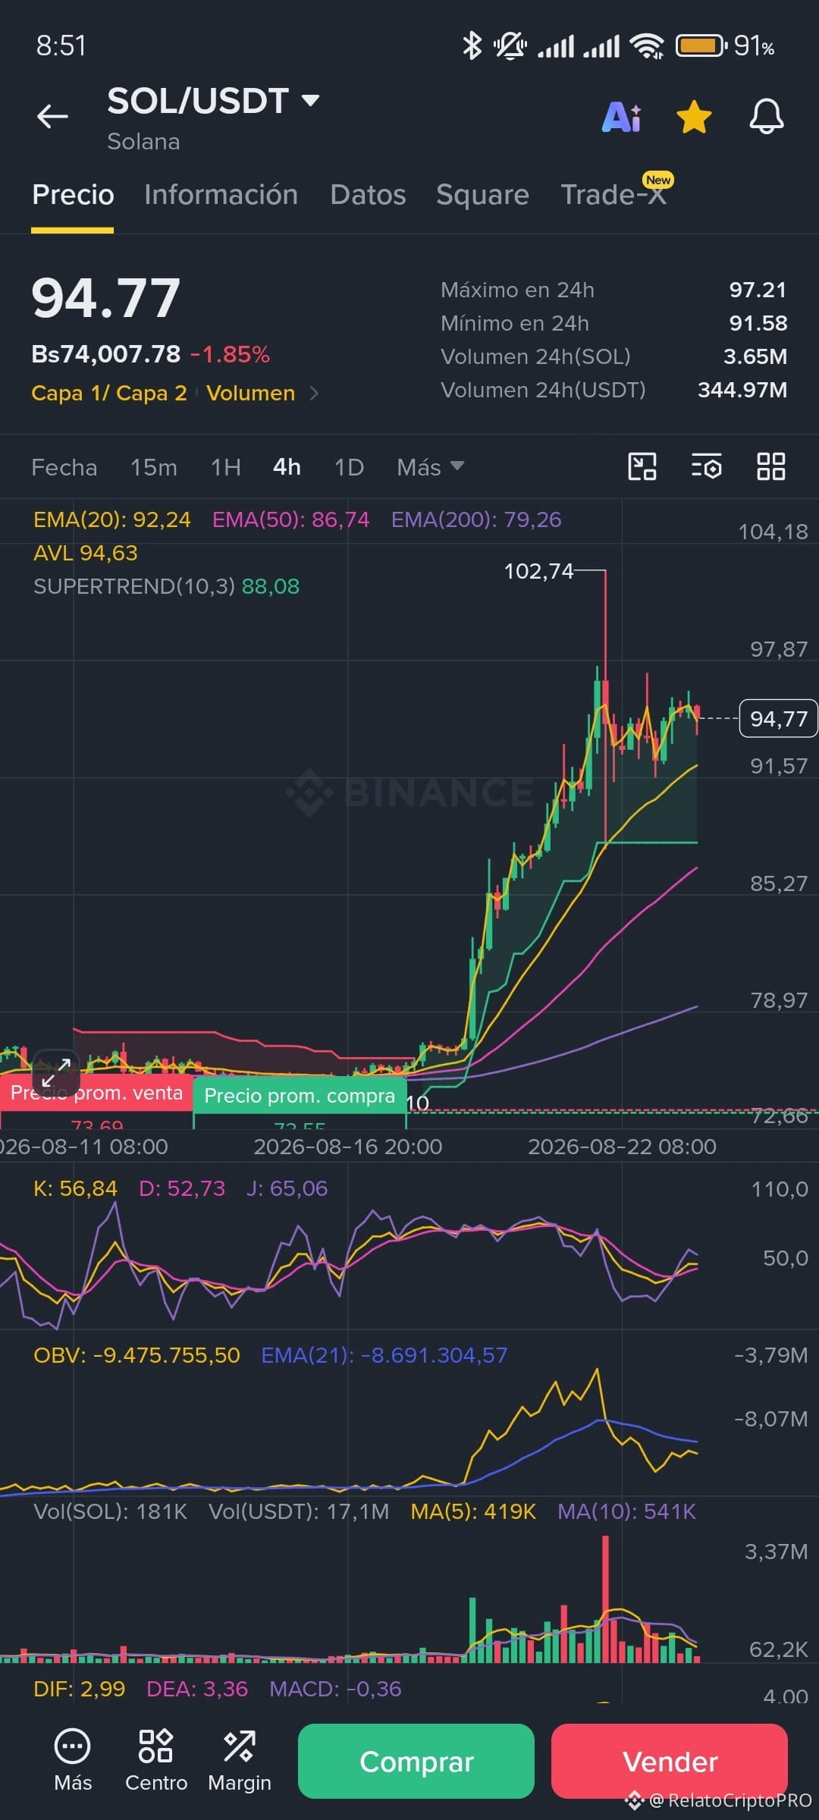Tap EMA(200) indicator label
Image resolution: width=819 pixels, height=1820 pixels.
(x=476, y=519)
